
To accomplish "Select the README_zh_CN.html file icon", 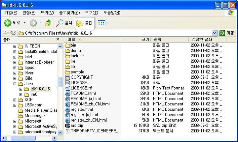I will [67, 104].
